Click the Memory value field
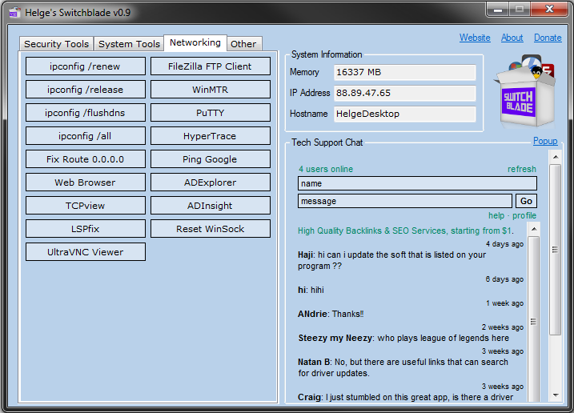 coord(405,72)
